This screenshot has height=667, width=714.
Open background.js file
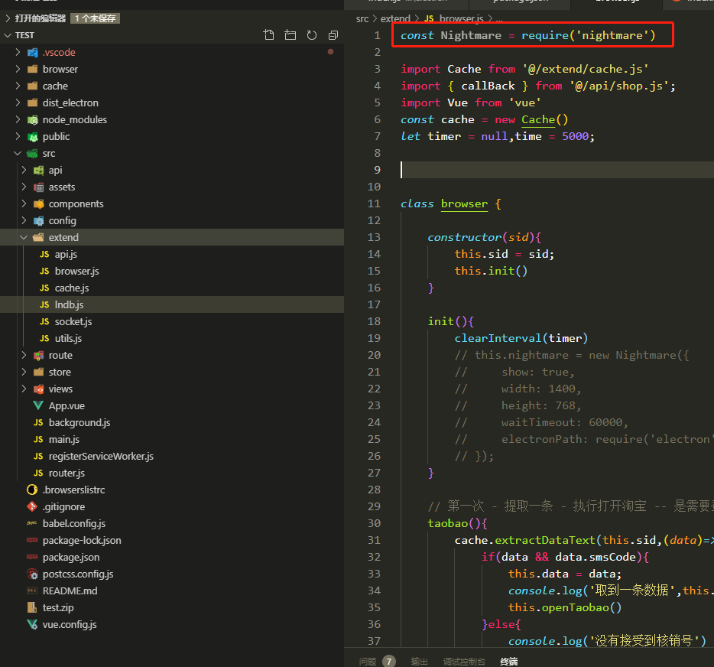(80, 423)
